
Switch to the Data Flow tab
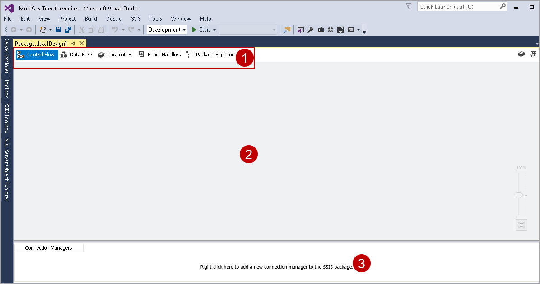pyautogui.click(x=76, y=55)
